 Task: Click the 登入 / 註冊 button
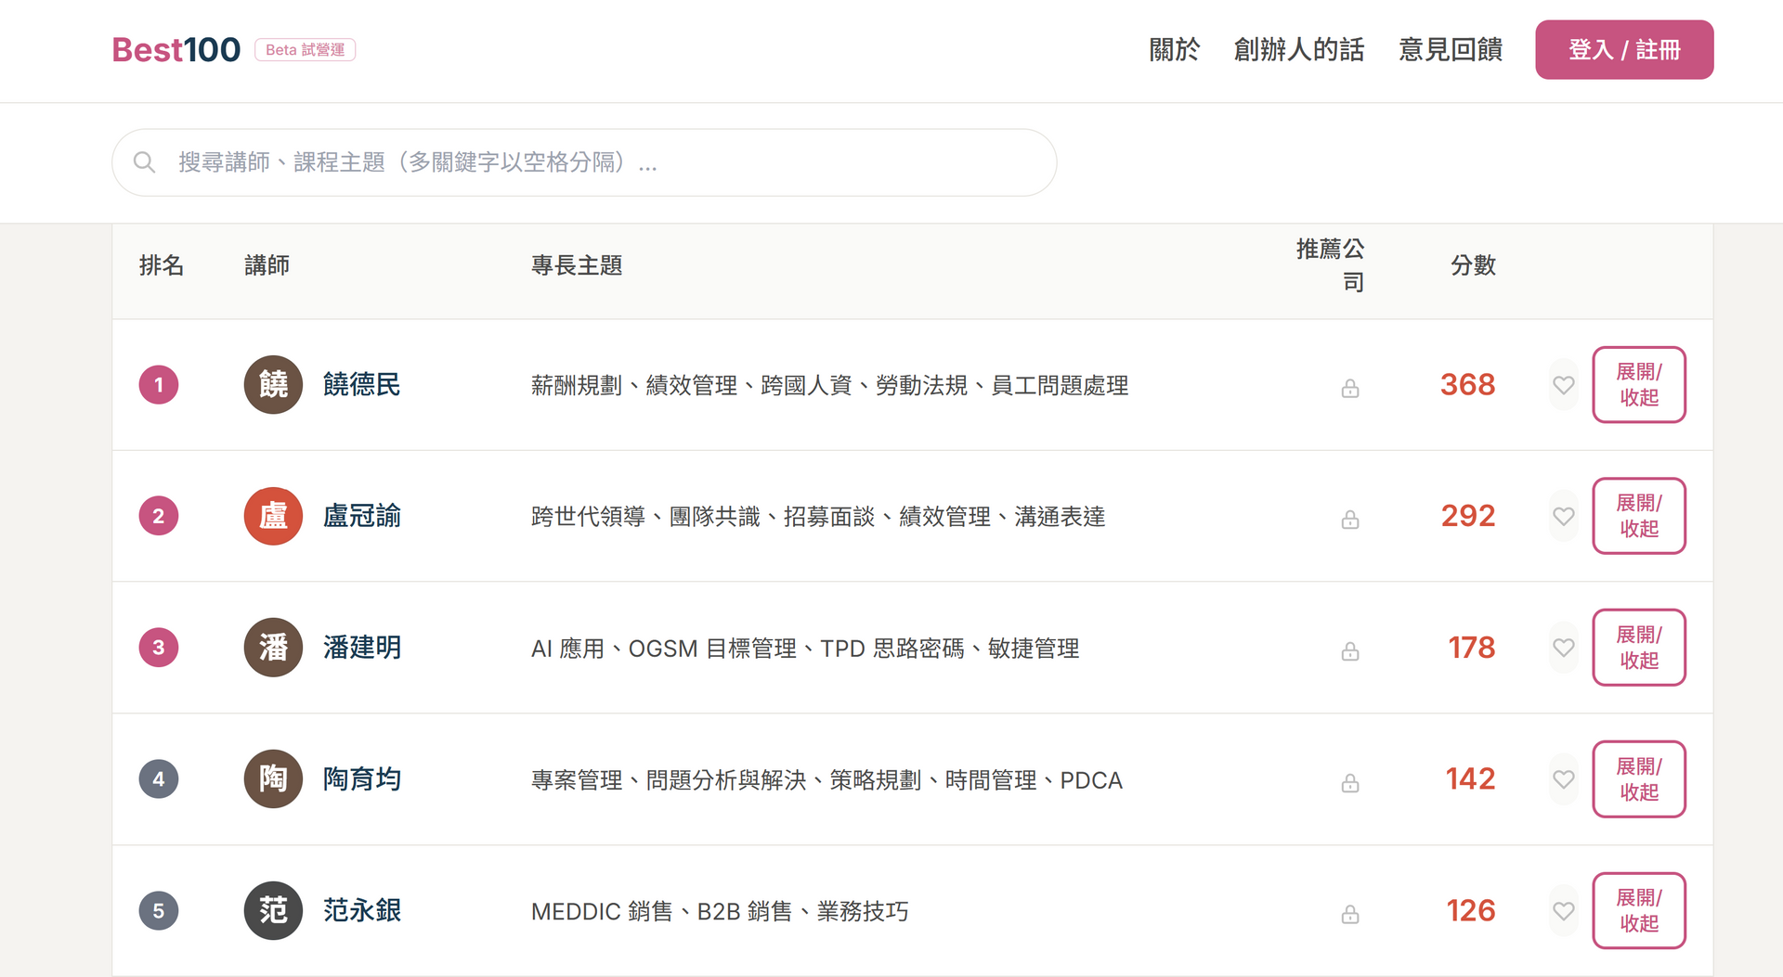click(1624, 50)
